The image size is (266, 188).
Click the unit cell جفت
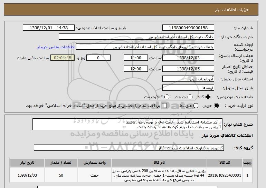[x=95, y=175]
